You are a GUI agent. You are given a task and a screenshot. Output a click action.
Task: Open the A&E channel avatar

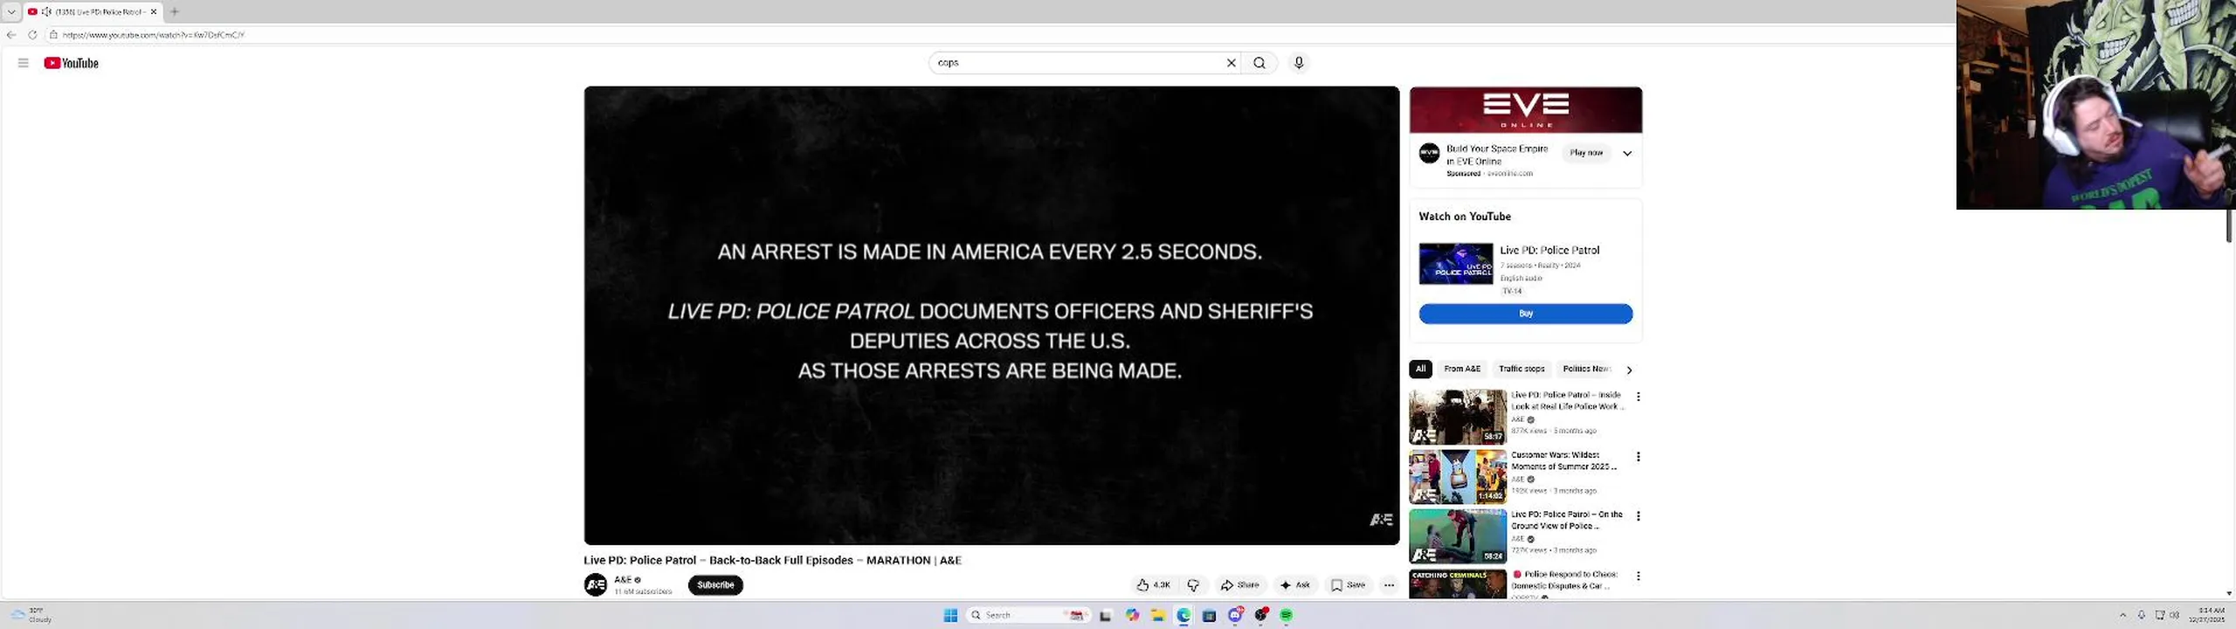point(596,584)
